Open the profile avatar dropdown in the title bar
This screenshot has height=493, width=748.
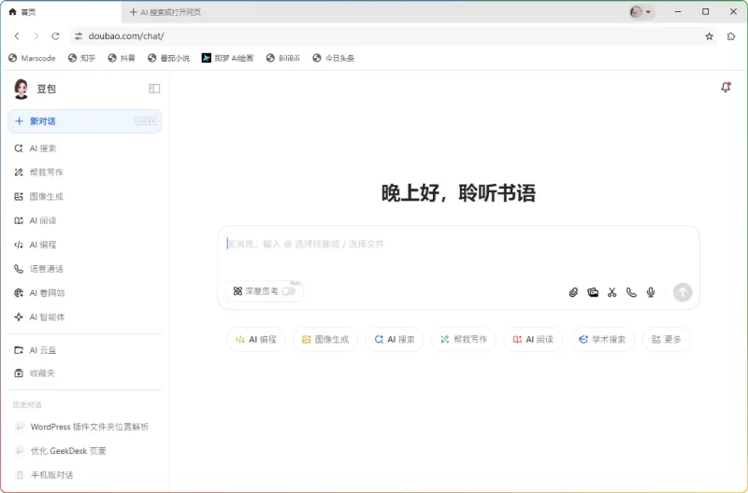pyautogui.click(x=640, y=12)
